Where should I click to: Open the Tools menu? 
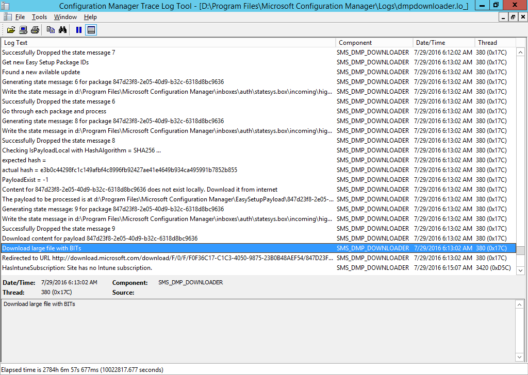pyautogui.click(x=39, y=17)
